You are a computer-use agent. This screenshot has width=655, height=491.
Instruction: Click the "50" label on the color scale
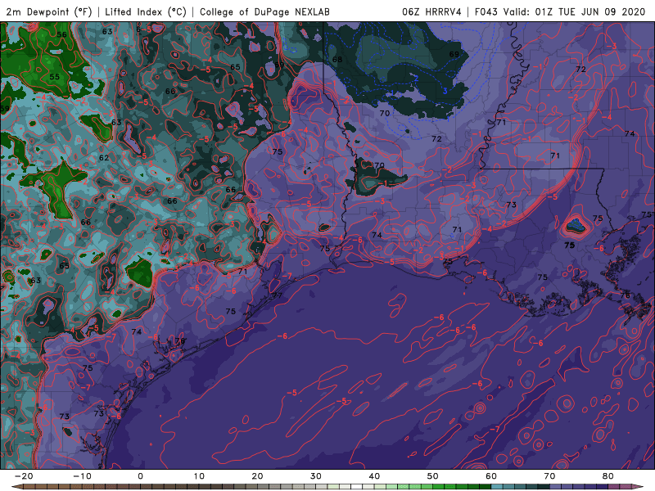433,476
